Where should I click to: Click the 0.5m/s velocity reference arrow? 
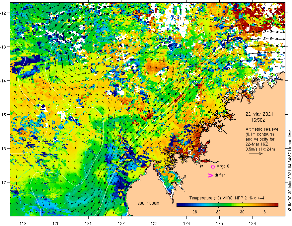[256, 154]
